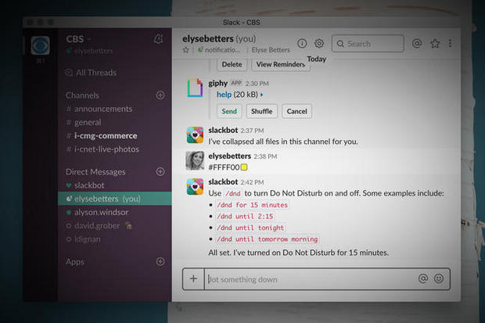Click the Channels section header
Image resolution: width=485 pixels, height=323 pixels.
pos(82,95)
